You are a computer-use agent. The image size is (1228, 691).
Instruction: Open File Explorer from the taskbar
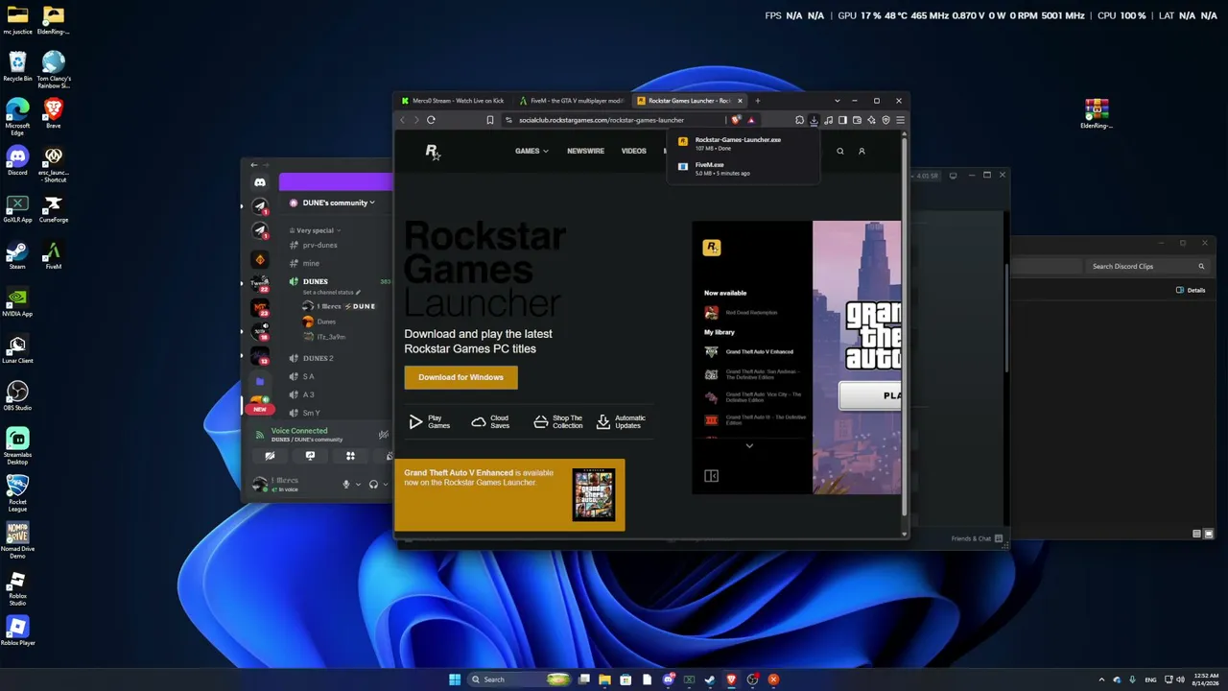[x=604, y=679]
